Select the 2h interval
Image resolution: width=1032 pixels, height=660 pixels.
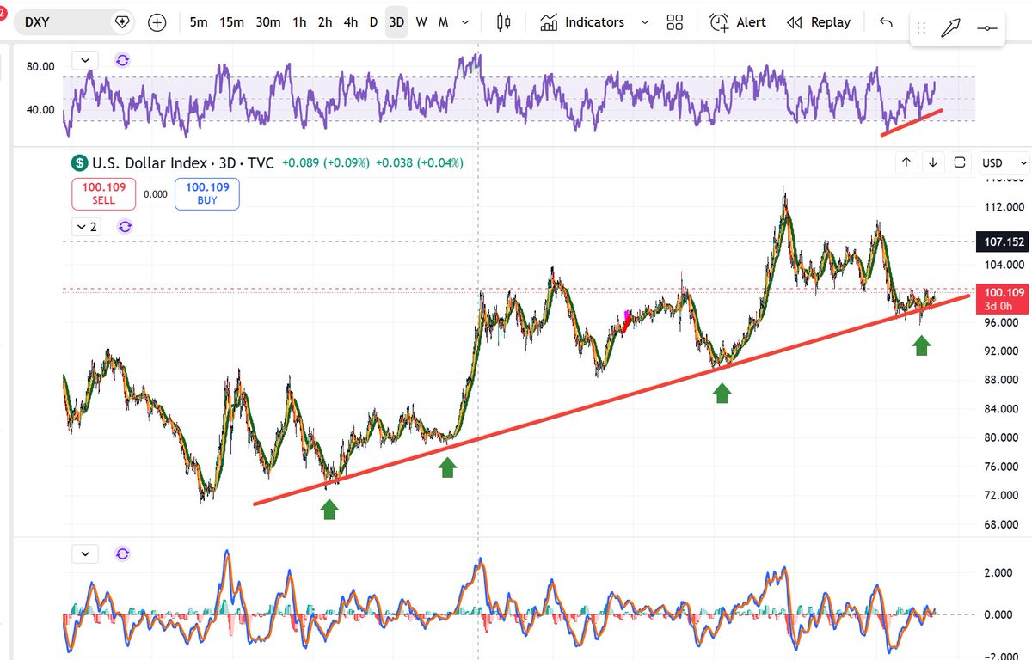click(x=325, y=22)
